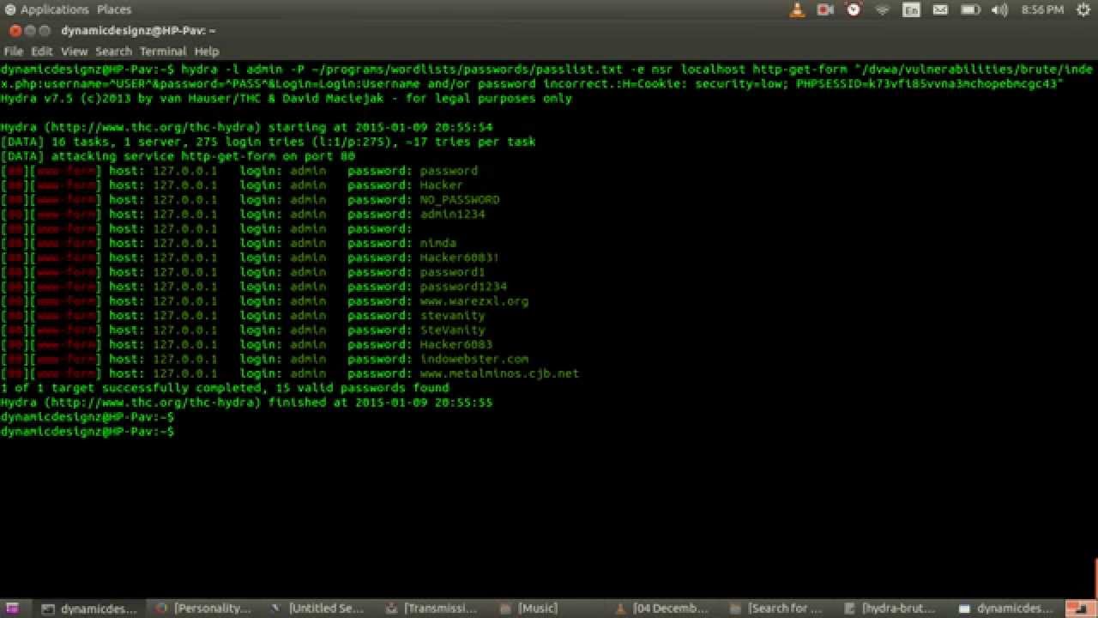Viewport: 1098px width, 618px height.
Task: Click the 'NO_PASSWORD' result text
Action: pyautogui.click(x=460, y=200)
